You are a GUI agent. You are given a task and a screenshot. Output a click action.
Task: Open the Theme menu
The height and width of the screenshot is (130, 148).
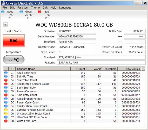tap(35, 8)
